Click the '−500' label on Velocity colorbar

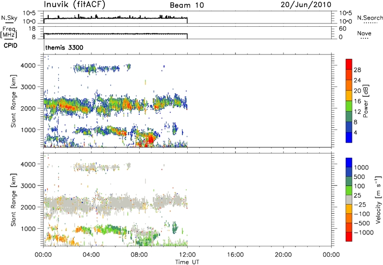click(362, 223)
